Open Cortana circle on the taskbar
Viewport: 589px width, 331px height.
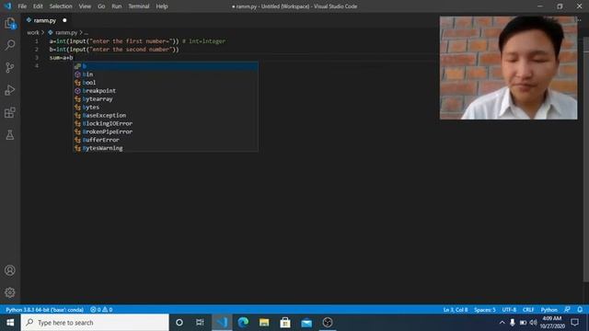(179, 323)
